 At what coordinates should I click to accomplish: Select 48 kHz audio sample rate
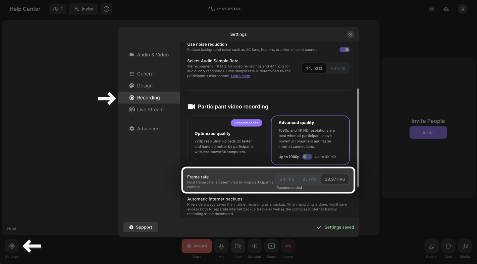338,68
